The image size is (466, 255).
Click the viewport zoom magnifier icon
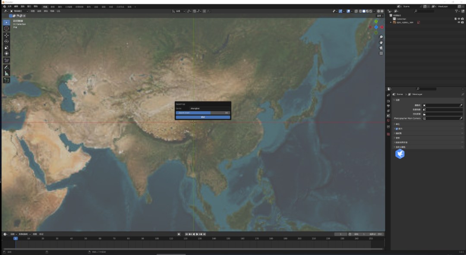pyautogui.click(x=381, y=37)
